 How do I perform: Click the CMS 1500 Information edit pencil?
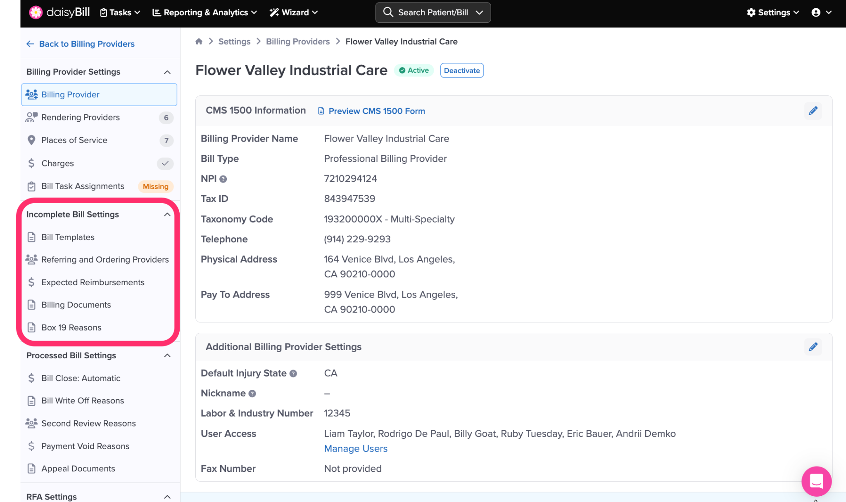coord(813,111)
